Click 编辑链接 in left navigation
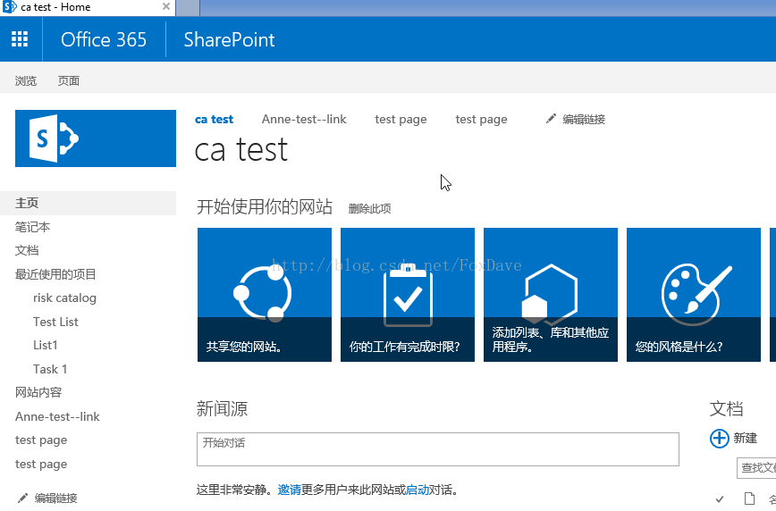This screenshot has height=511, width=776. (56, 498)
